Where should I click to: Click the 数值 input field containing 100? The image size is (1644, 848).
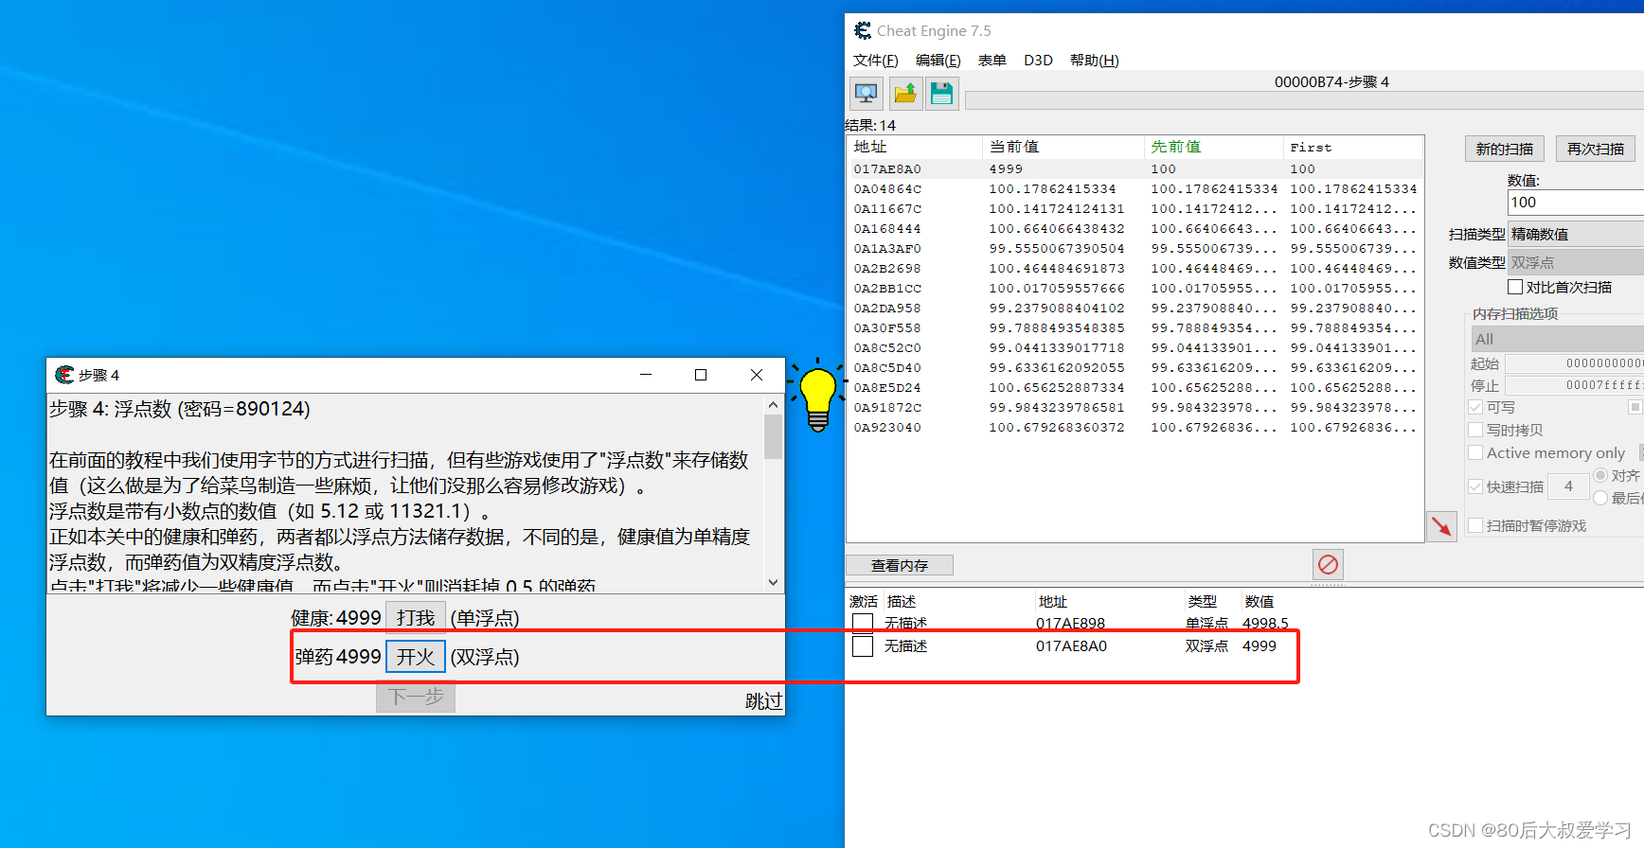pos(1575,203)
